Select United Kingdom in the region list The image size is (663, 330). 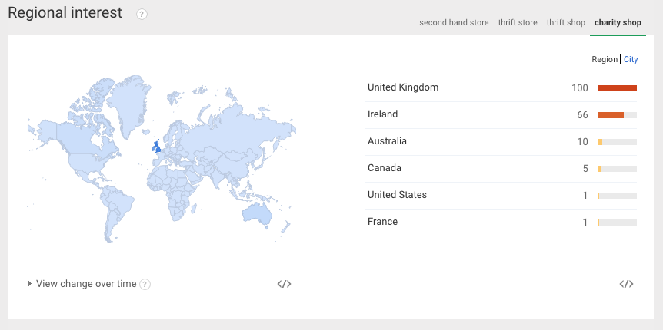pyautogui.click(x=403, y=87)
